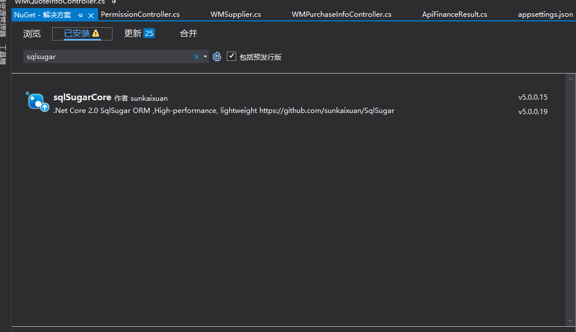This screenshot has height=332, width=576.
Task: Click the 25 updates count badge
Action: [148, 34]
